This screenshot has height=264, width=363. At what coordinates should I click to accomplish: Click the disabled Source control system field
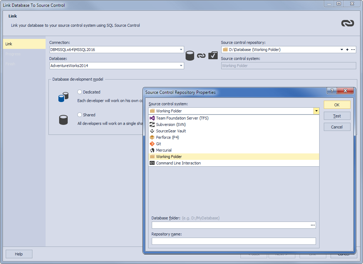click(289, 66)
